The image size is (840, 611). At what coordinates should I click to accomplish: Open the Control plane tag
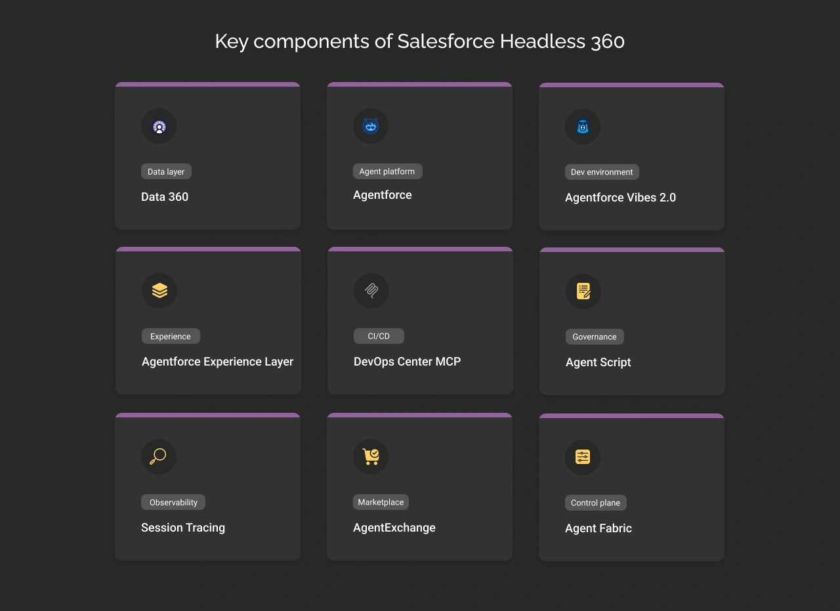pos(596,503)
